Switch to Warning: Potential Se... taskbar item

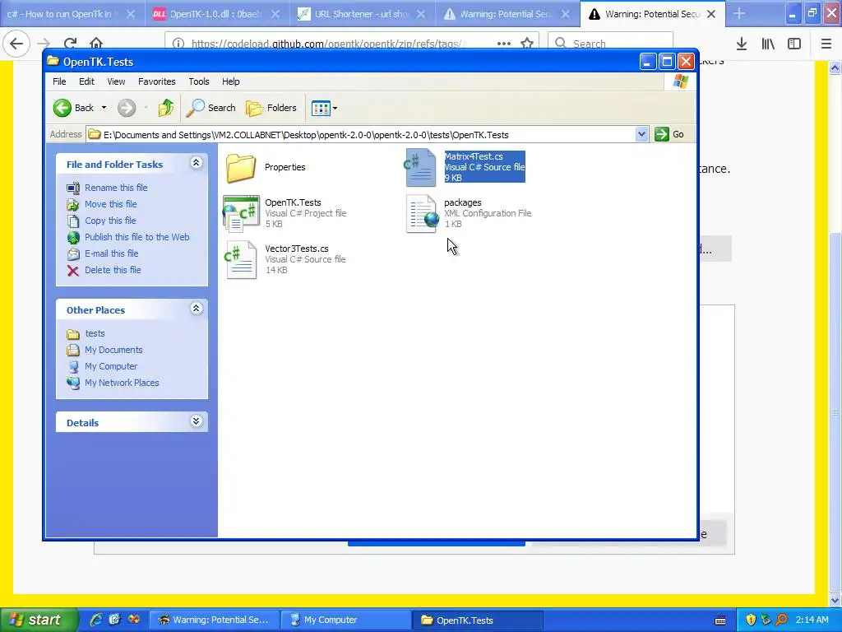[215, 620]
